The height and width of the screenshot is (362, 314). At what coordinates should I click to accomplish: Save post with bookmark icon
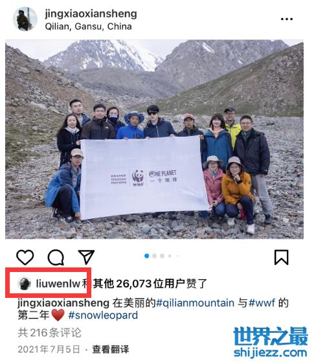[282, 257]
